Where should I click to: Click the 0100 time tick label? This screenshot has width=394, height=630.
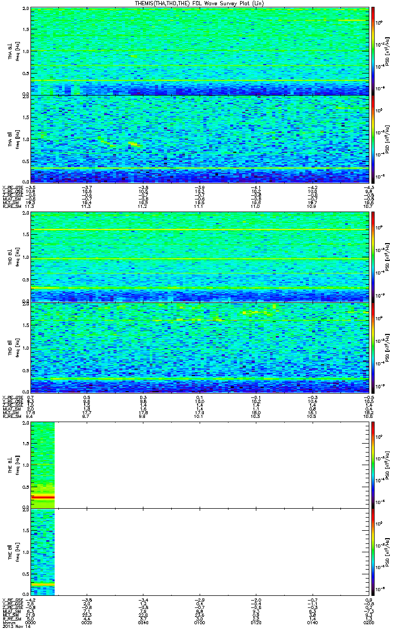coord(199,623)
